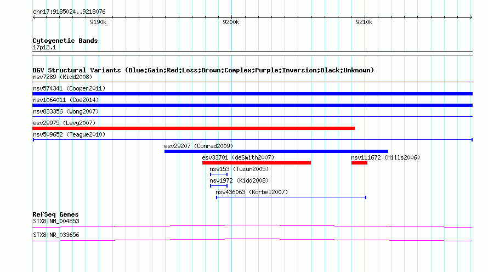Open the nsv574341 (Cooper2011) label

pos(69,88)
